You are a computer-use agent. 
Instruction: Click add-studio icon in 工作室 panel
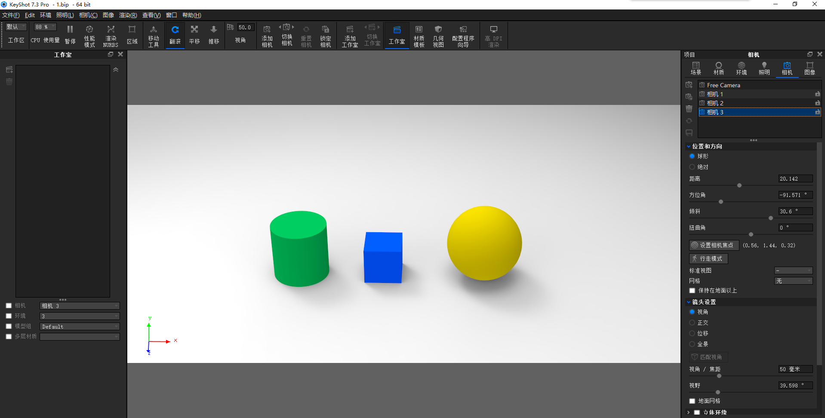tap(9, 70)
